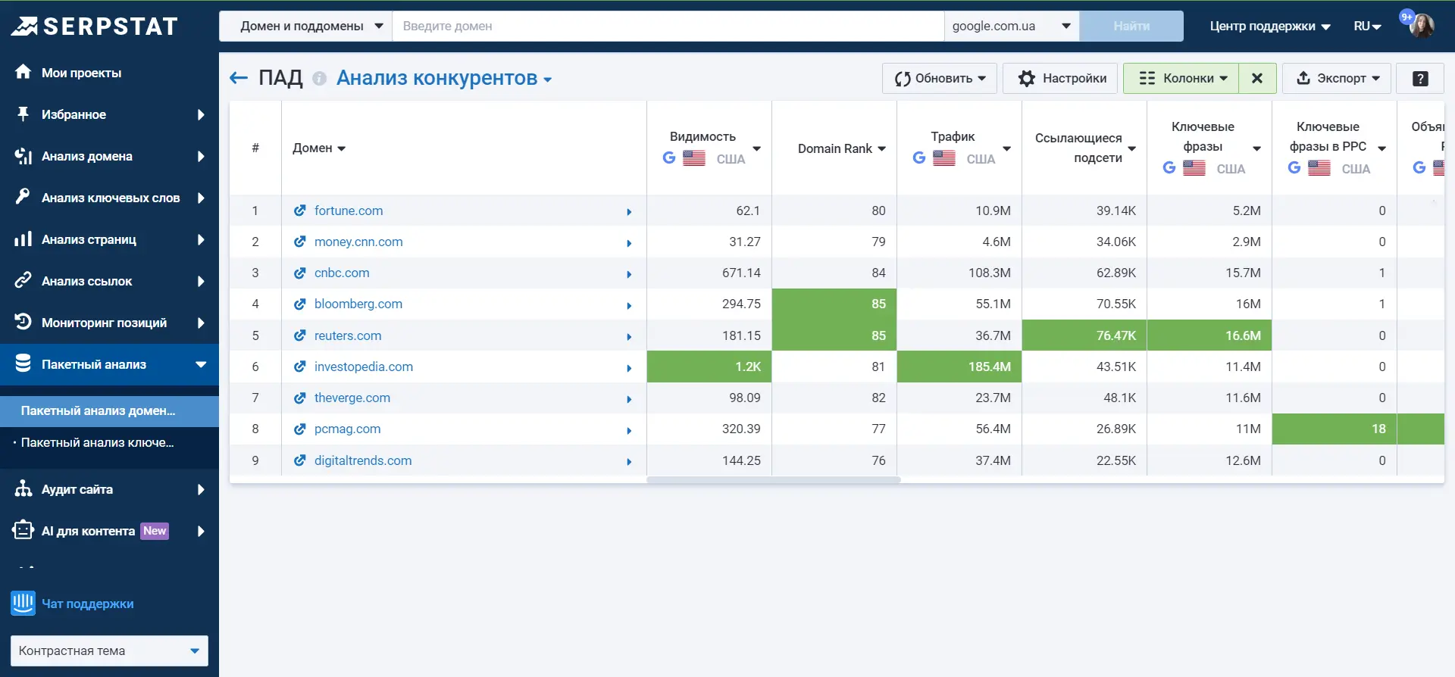
Task: Show the ПАД info tooltip icon
Action: coord(320,79)
